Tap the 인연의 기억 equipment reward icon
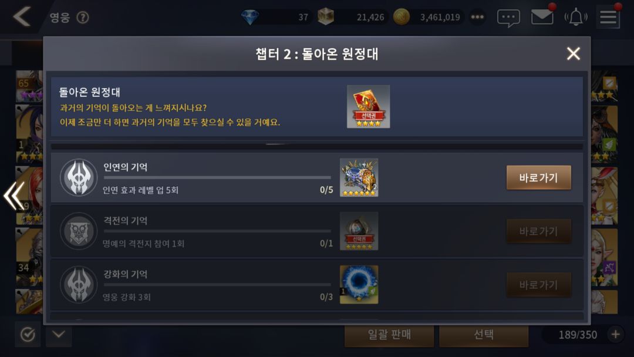The width and height of the screenshot is (634, 357). tap(359, 177)
